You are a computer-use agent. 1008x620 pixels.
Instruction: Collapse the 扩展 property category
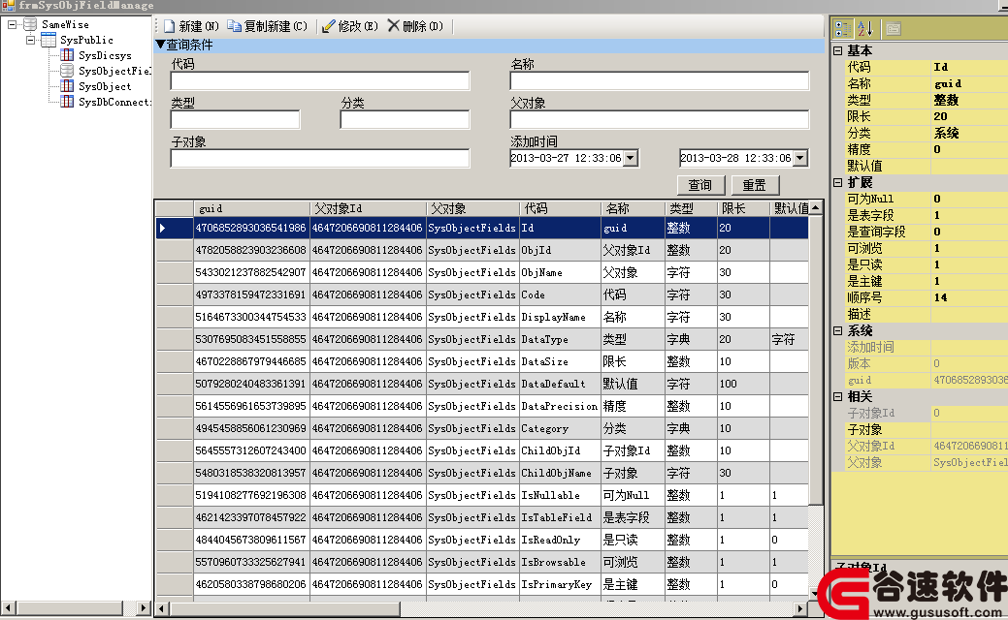tap(837, 182)
